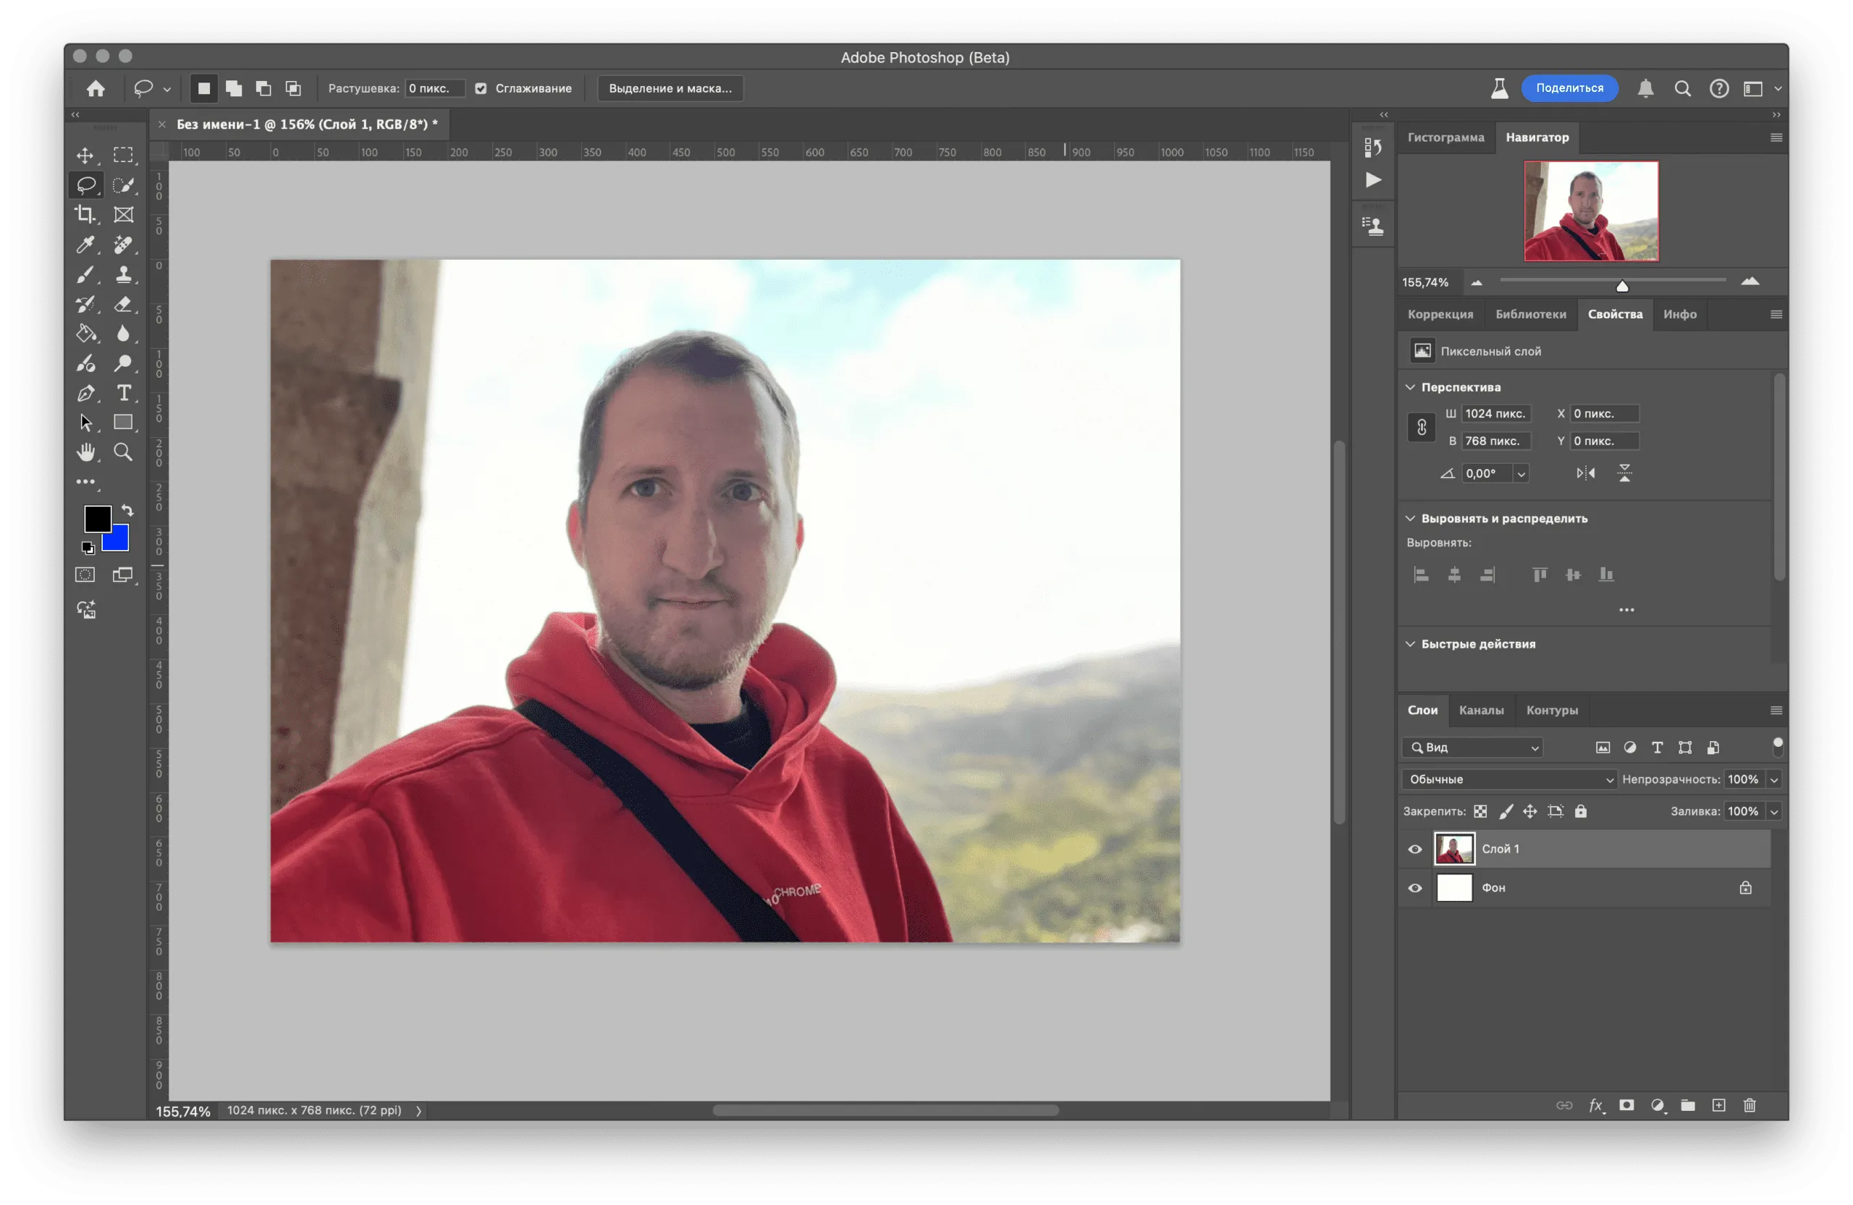Click the foreground black color swatch
This screenshot has height=1205, width=1853.
click(97, 518)
